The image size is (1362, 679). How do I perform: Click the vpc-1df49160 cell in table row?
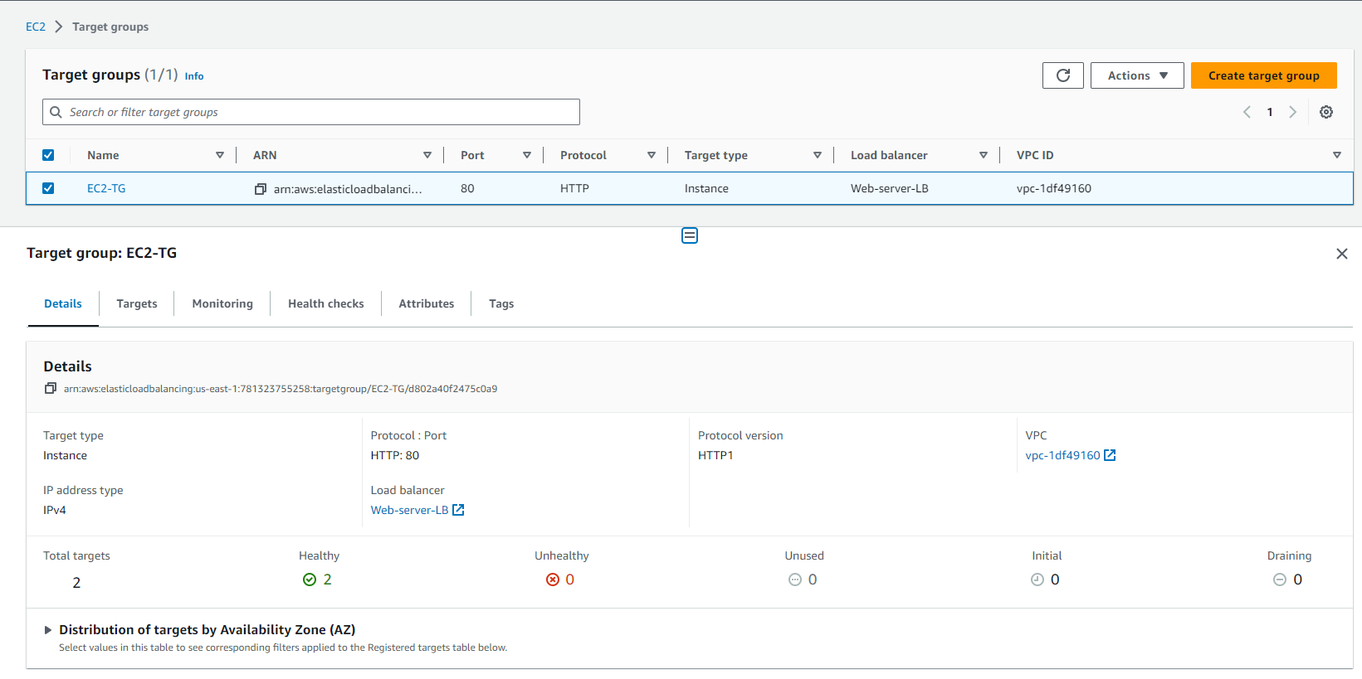(1054, 188)
